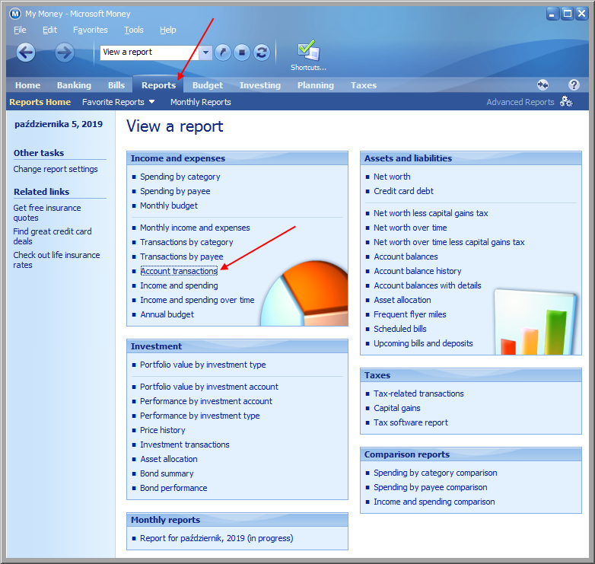Open the Shortcuts toolbar icon
Image resolution: width=595 pixels, height=564 pixels.
(x=308, y=55)
